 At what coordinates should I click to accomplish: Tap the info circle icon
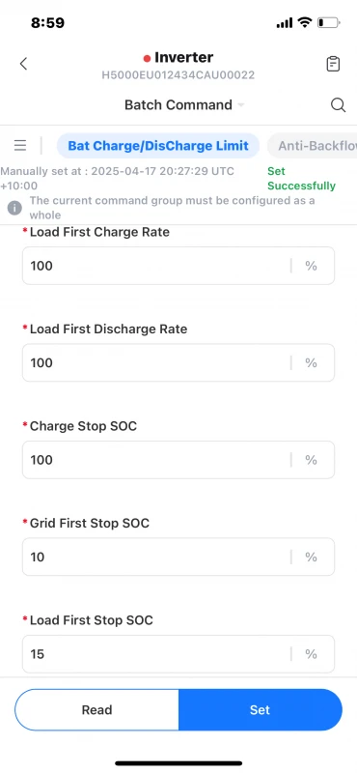tap(14, 208)
